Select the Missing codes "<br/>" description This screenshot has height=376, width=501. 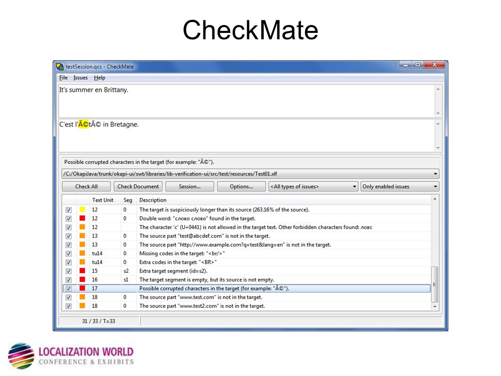[x=182, y=253]
